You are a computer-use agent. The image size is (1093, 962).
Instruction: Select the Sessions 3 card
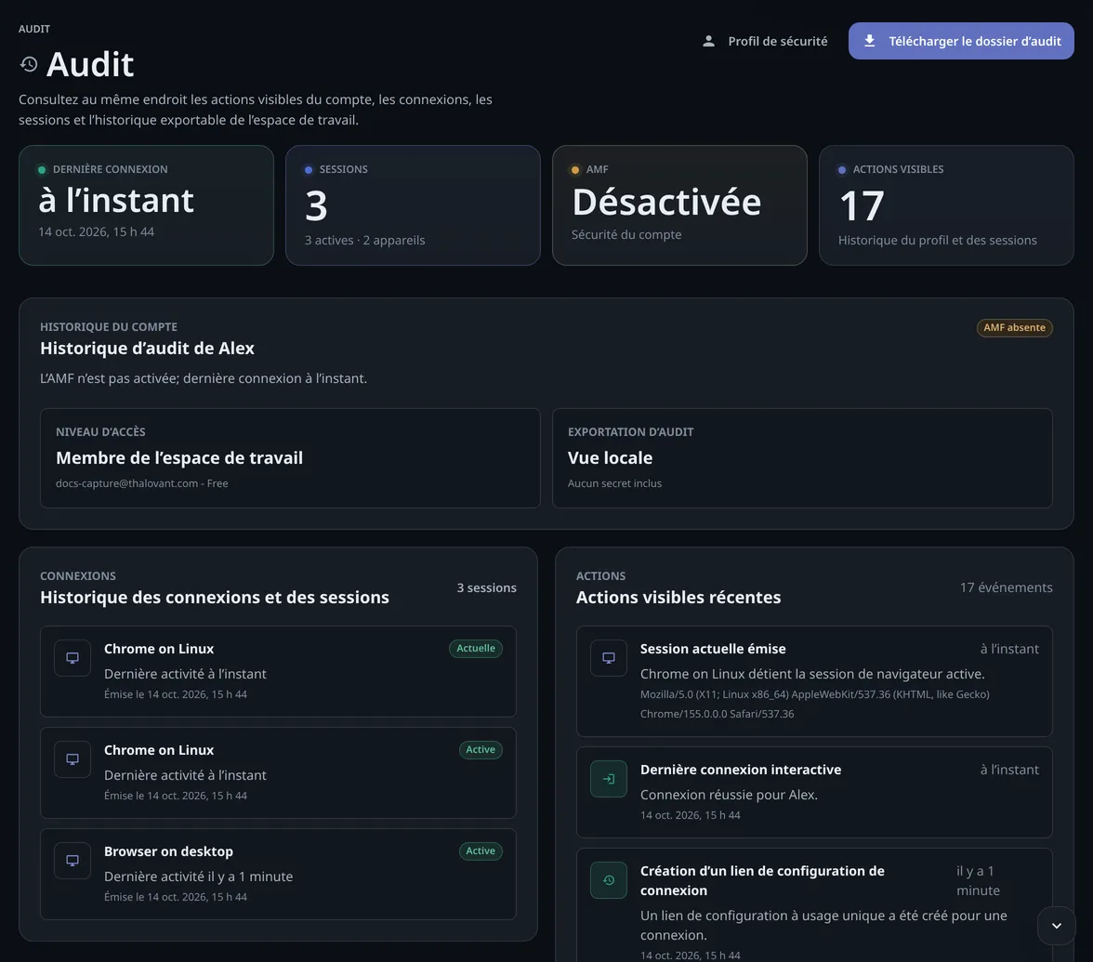[413, 204]
